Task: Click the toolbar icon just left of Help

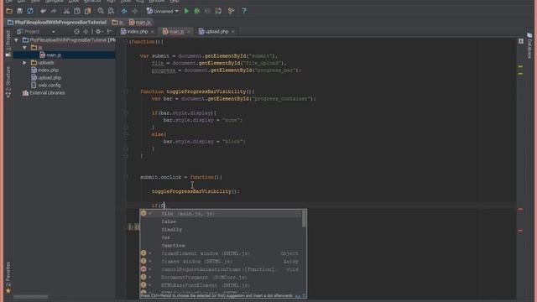Action: pos(232,11)
